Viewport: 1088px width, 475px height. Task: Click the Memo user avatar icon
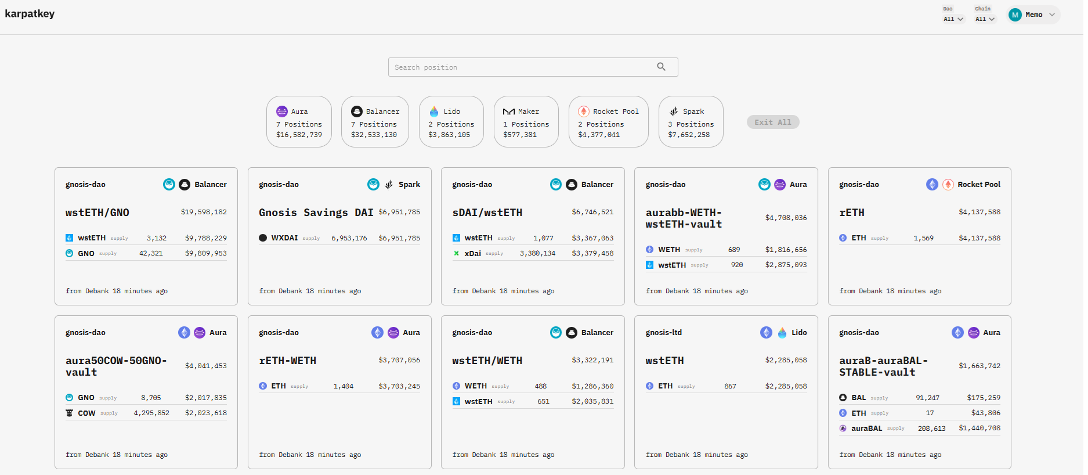1015,15
